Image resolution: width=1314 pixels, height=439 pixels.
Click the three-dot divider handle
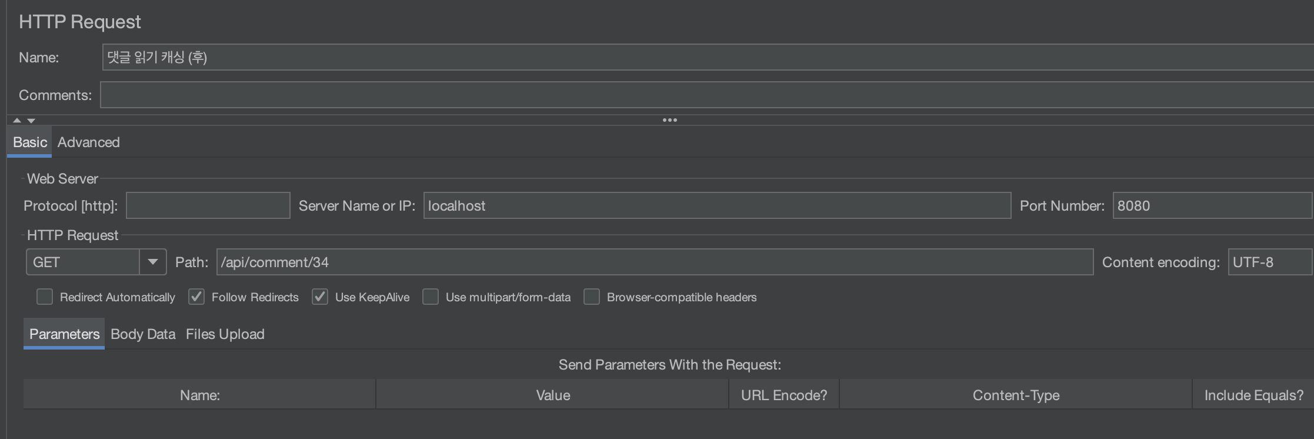point(669,120)
